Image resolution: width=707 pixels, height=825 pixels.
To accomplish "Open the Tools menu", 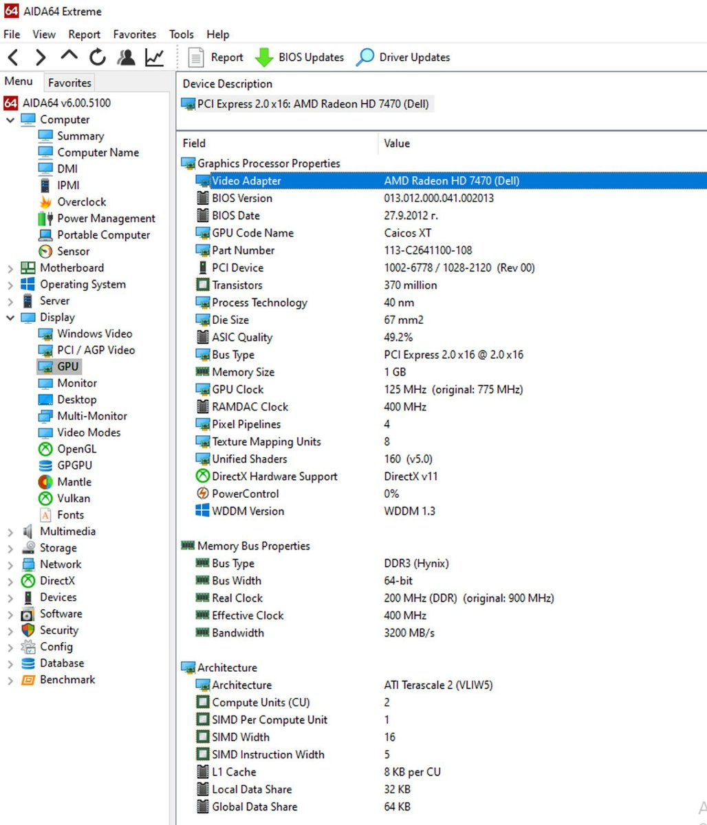I will click(x=182, y=34).
